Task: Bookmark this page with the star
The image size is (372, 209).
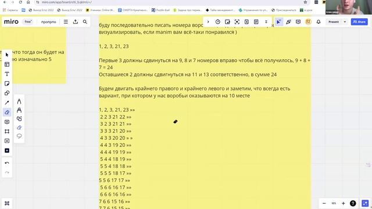Action: (x=305, y=2)
